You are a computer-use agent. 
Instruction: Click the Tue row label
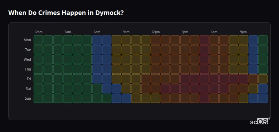pos(28,50)
